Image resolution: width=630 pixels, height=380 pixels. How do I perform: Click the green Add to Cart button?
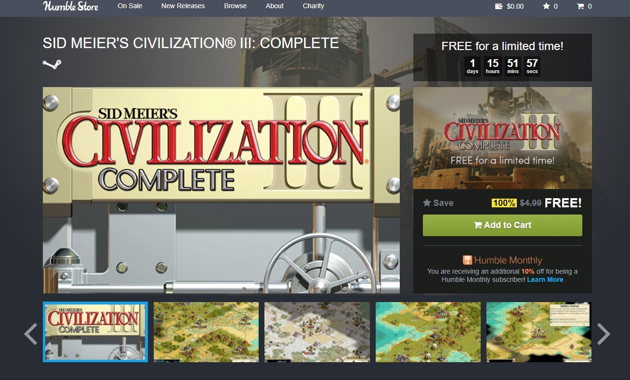pos(502,225)
